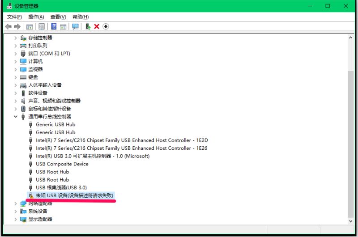Image resolution: width=358 pixels, height=237 pixels.
Task: Open the 文件(F) menu
Action: (x=14, y=17)
